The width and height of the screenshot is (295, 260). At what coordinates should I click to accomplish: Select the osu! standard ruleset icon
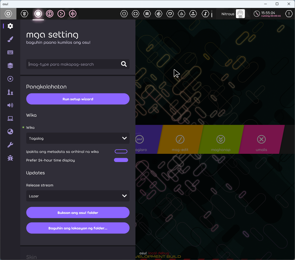38,14
